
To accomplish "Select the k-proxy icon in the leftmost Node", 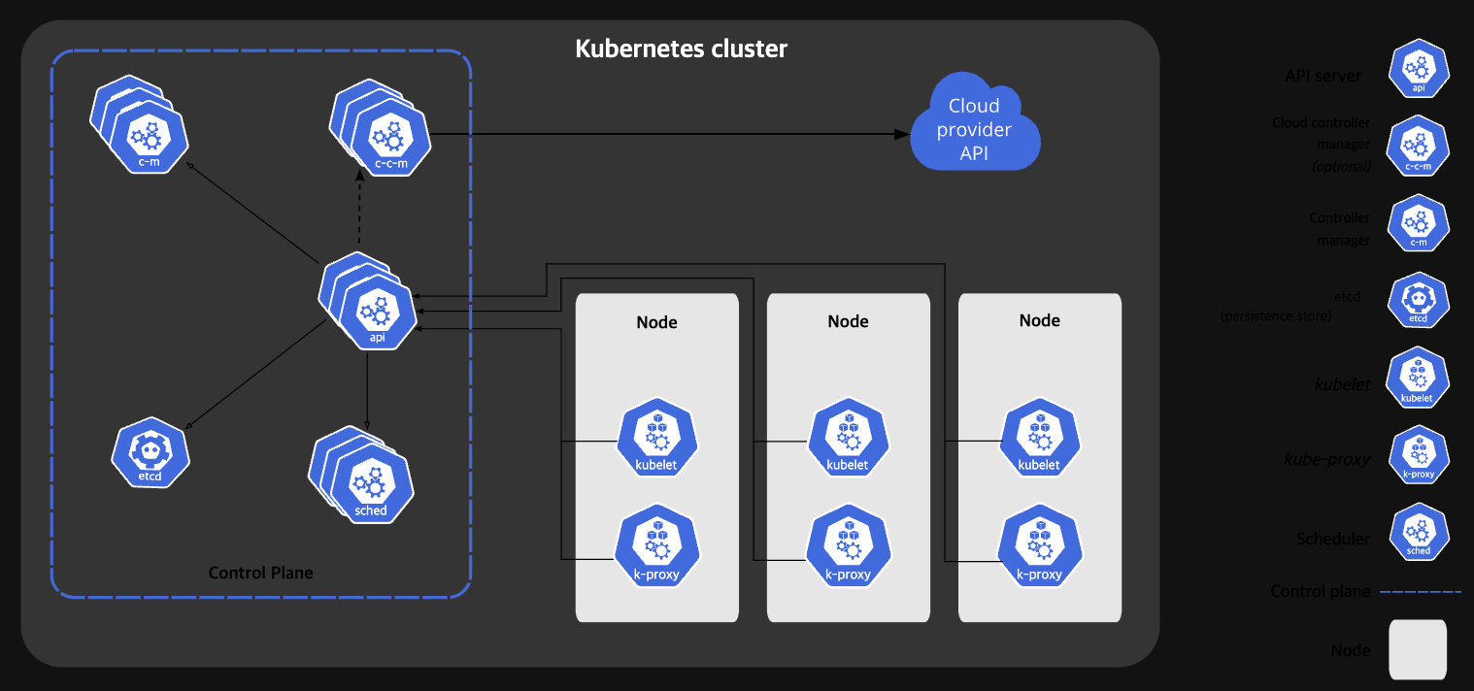I will click(657, 546).
